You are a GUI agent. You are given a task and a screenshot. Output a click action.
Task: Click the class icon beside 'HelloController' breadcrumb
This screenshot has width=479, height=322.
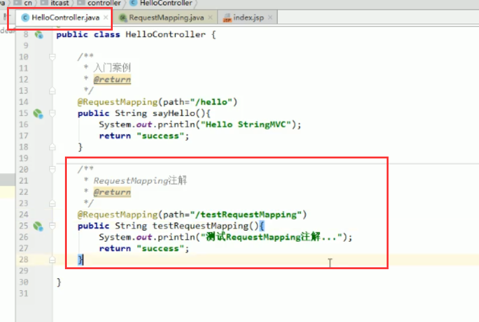click(x=134, y=3)
